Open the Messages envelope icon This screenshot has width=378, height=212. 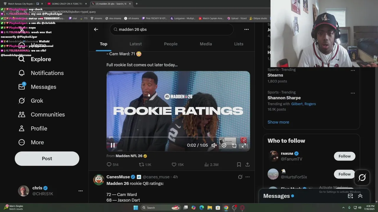coord(22,87)
